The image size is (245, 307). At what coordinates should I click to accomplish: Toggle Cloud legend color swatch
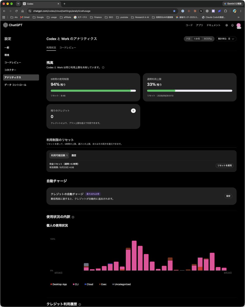click(85, 284)
